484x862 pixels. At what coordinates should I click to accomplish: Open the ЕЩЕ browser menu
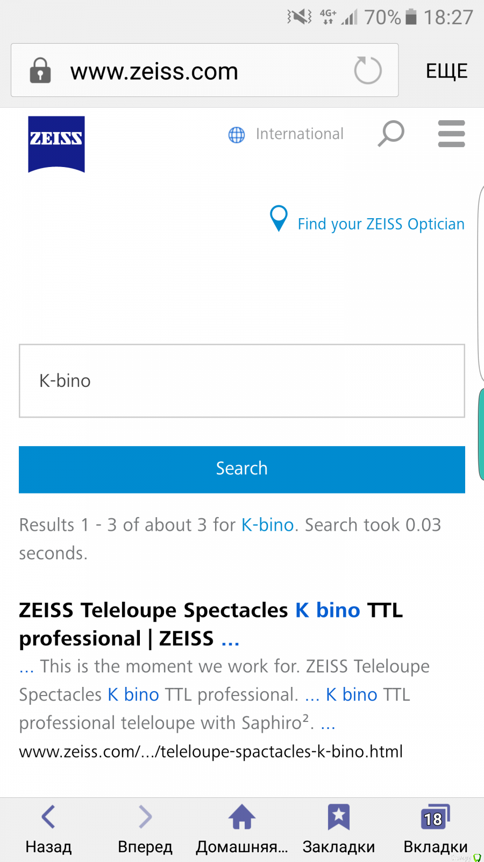[x=446, y=71]
